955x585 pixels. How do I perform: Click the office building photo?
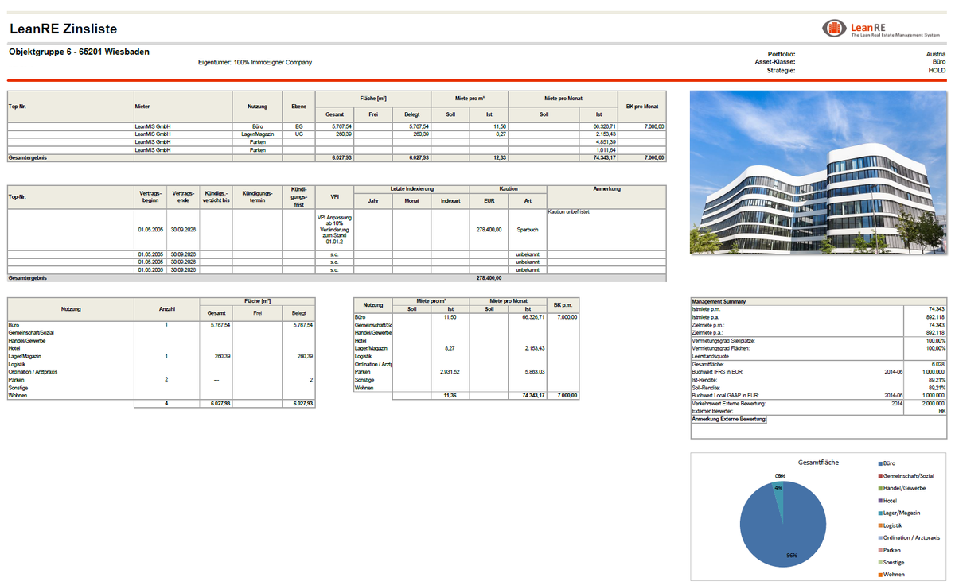tap(817, 172)
